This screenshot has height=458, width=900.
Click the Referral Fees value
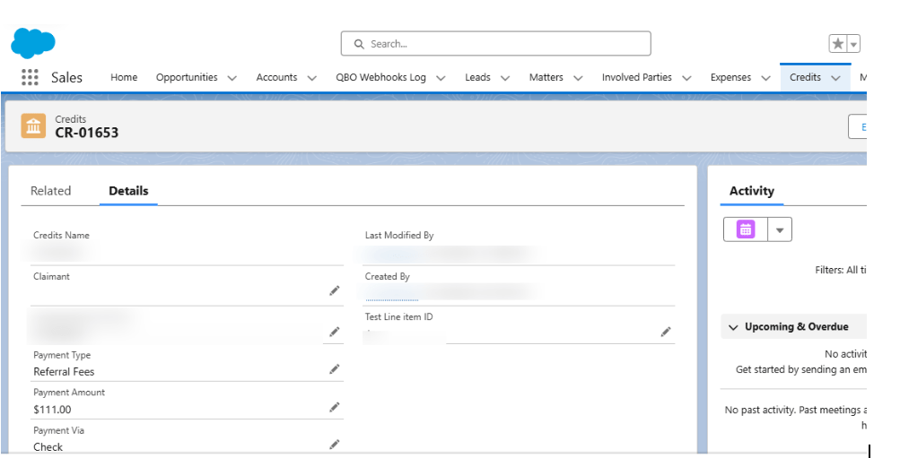(x=64, y=371)
